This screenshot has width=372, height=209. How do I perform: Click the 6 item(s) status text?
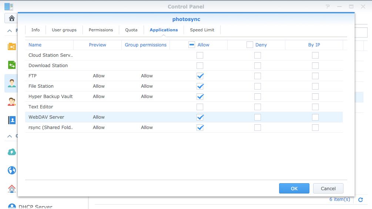tap(339, 199)
